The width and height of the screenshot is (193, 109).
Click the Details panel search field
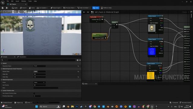pyautogui.click(x=38, y=60)
